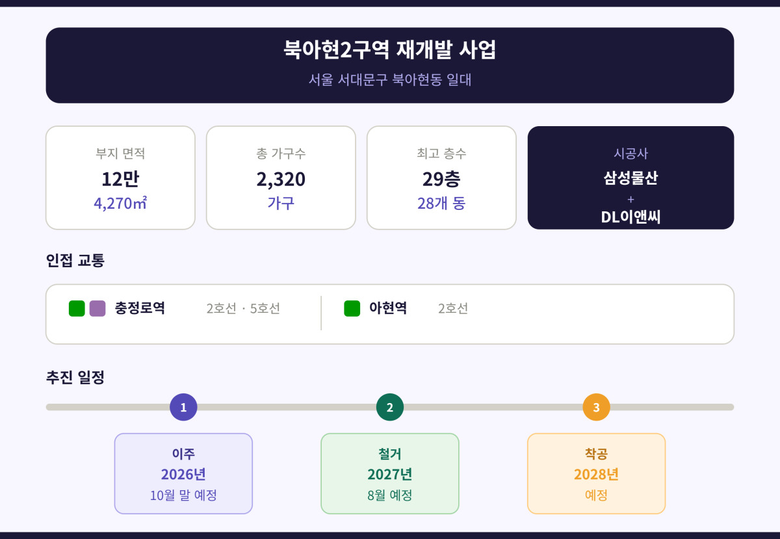Click the 북아현2구역 재개발 사업 title
This screenshot has height=539, width=780.
tap(390, 50)
